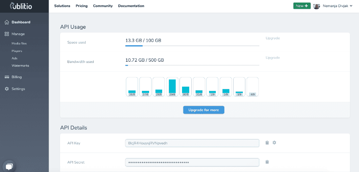
Task: Open the Solutions menu
Action: (63, 6)
